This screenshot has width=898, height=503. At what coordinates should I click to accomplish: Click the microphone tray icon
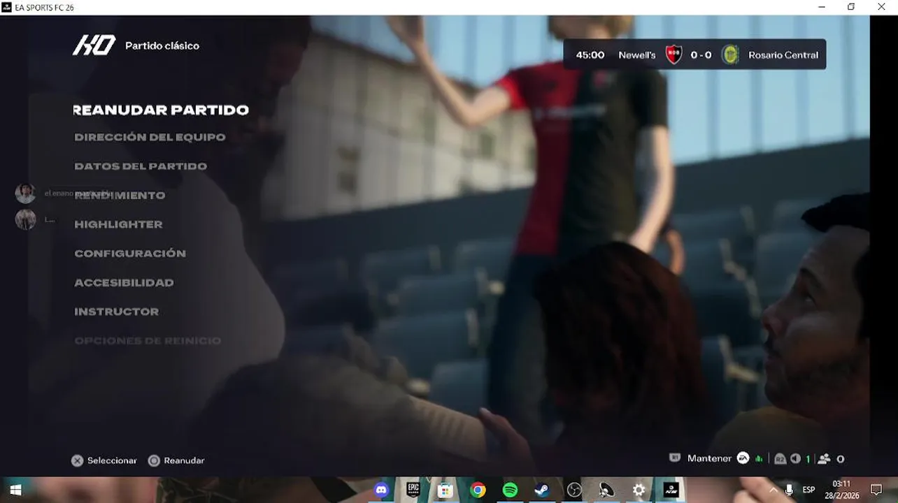pos(789,490)
